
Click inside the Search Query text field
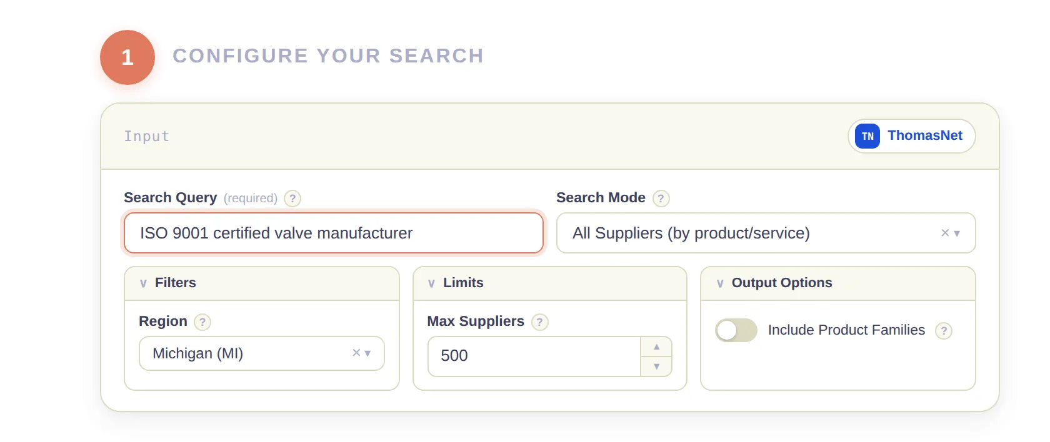(x=333, y=233)
